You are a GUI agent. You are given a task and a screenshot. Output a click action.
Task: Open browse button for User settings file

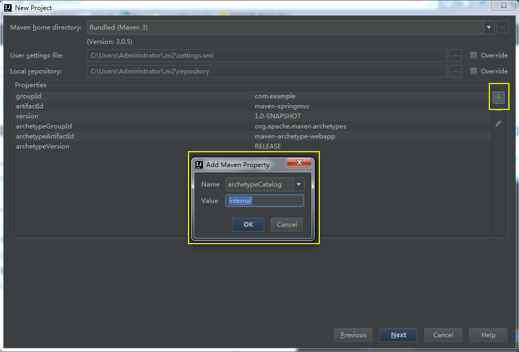click(455, 55)
